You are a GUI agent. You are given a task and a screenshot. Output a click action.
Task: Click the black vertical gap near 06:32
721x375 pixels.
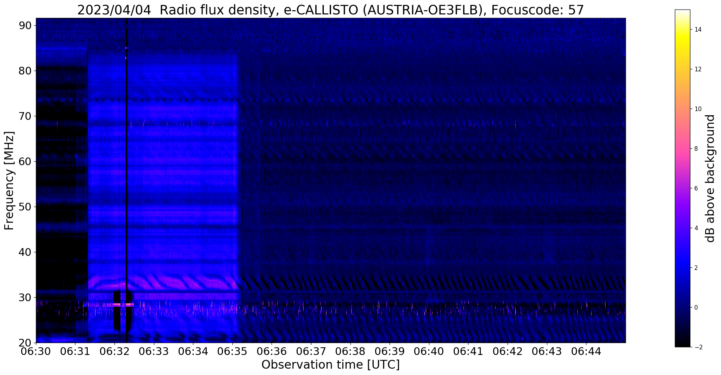click(126, 180)
